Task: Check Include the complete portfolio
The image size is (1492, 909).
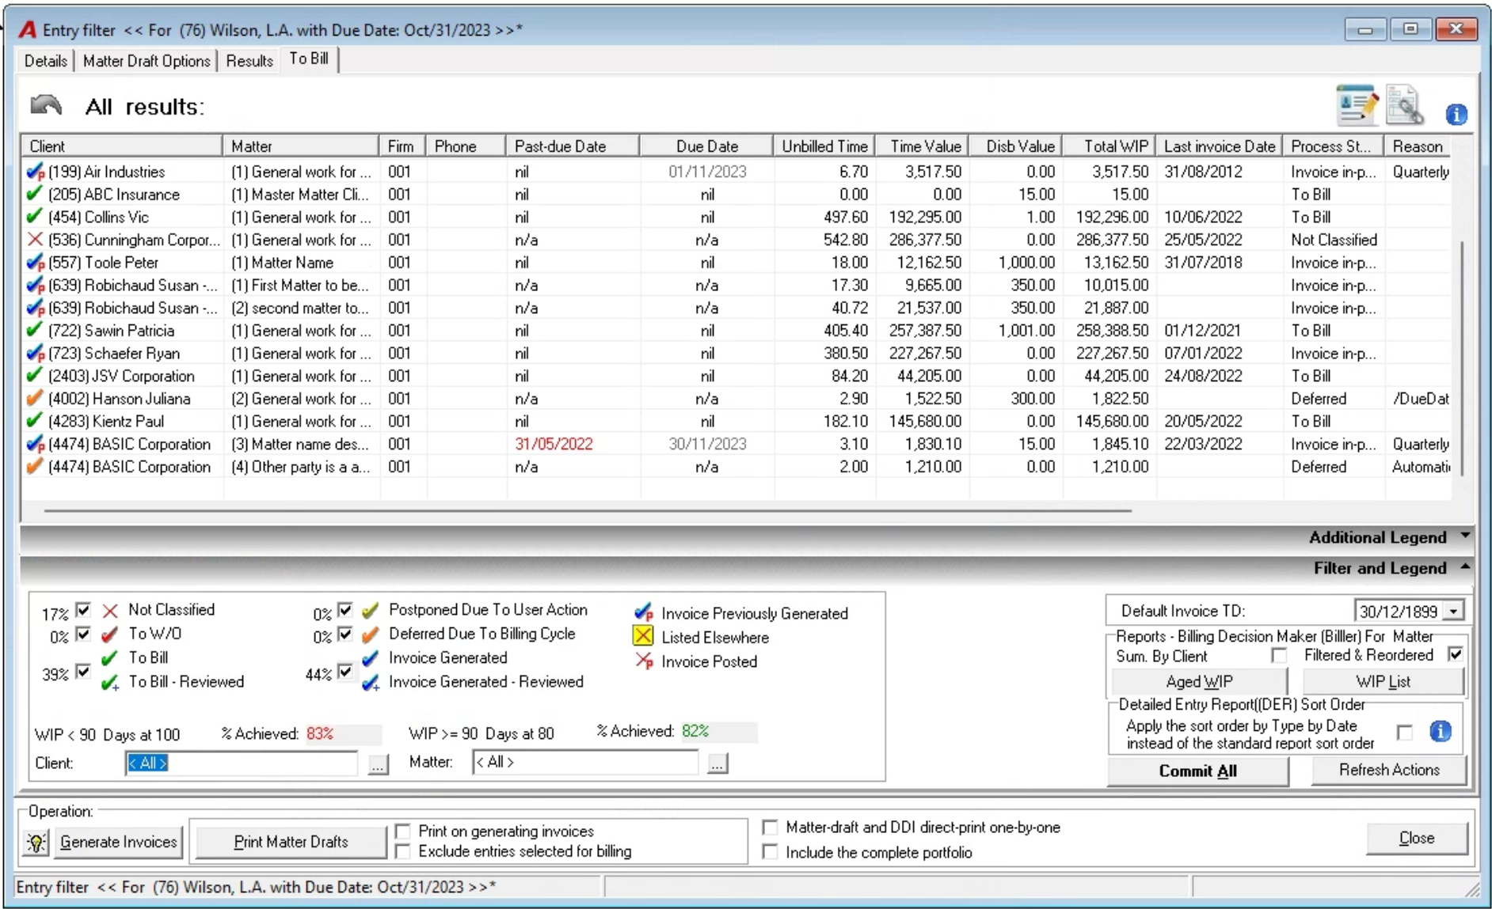Action: (x=770, y=852)
